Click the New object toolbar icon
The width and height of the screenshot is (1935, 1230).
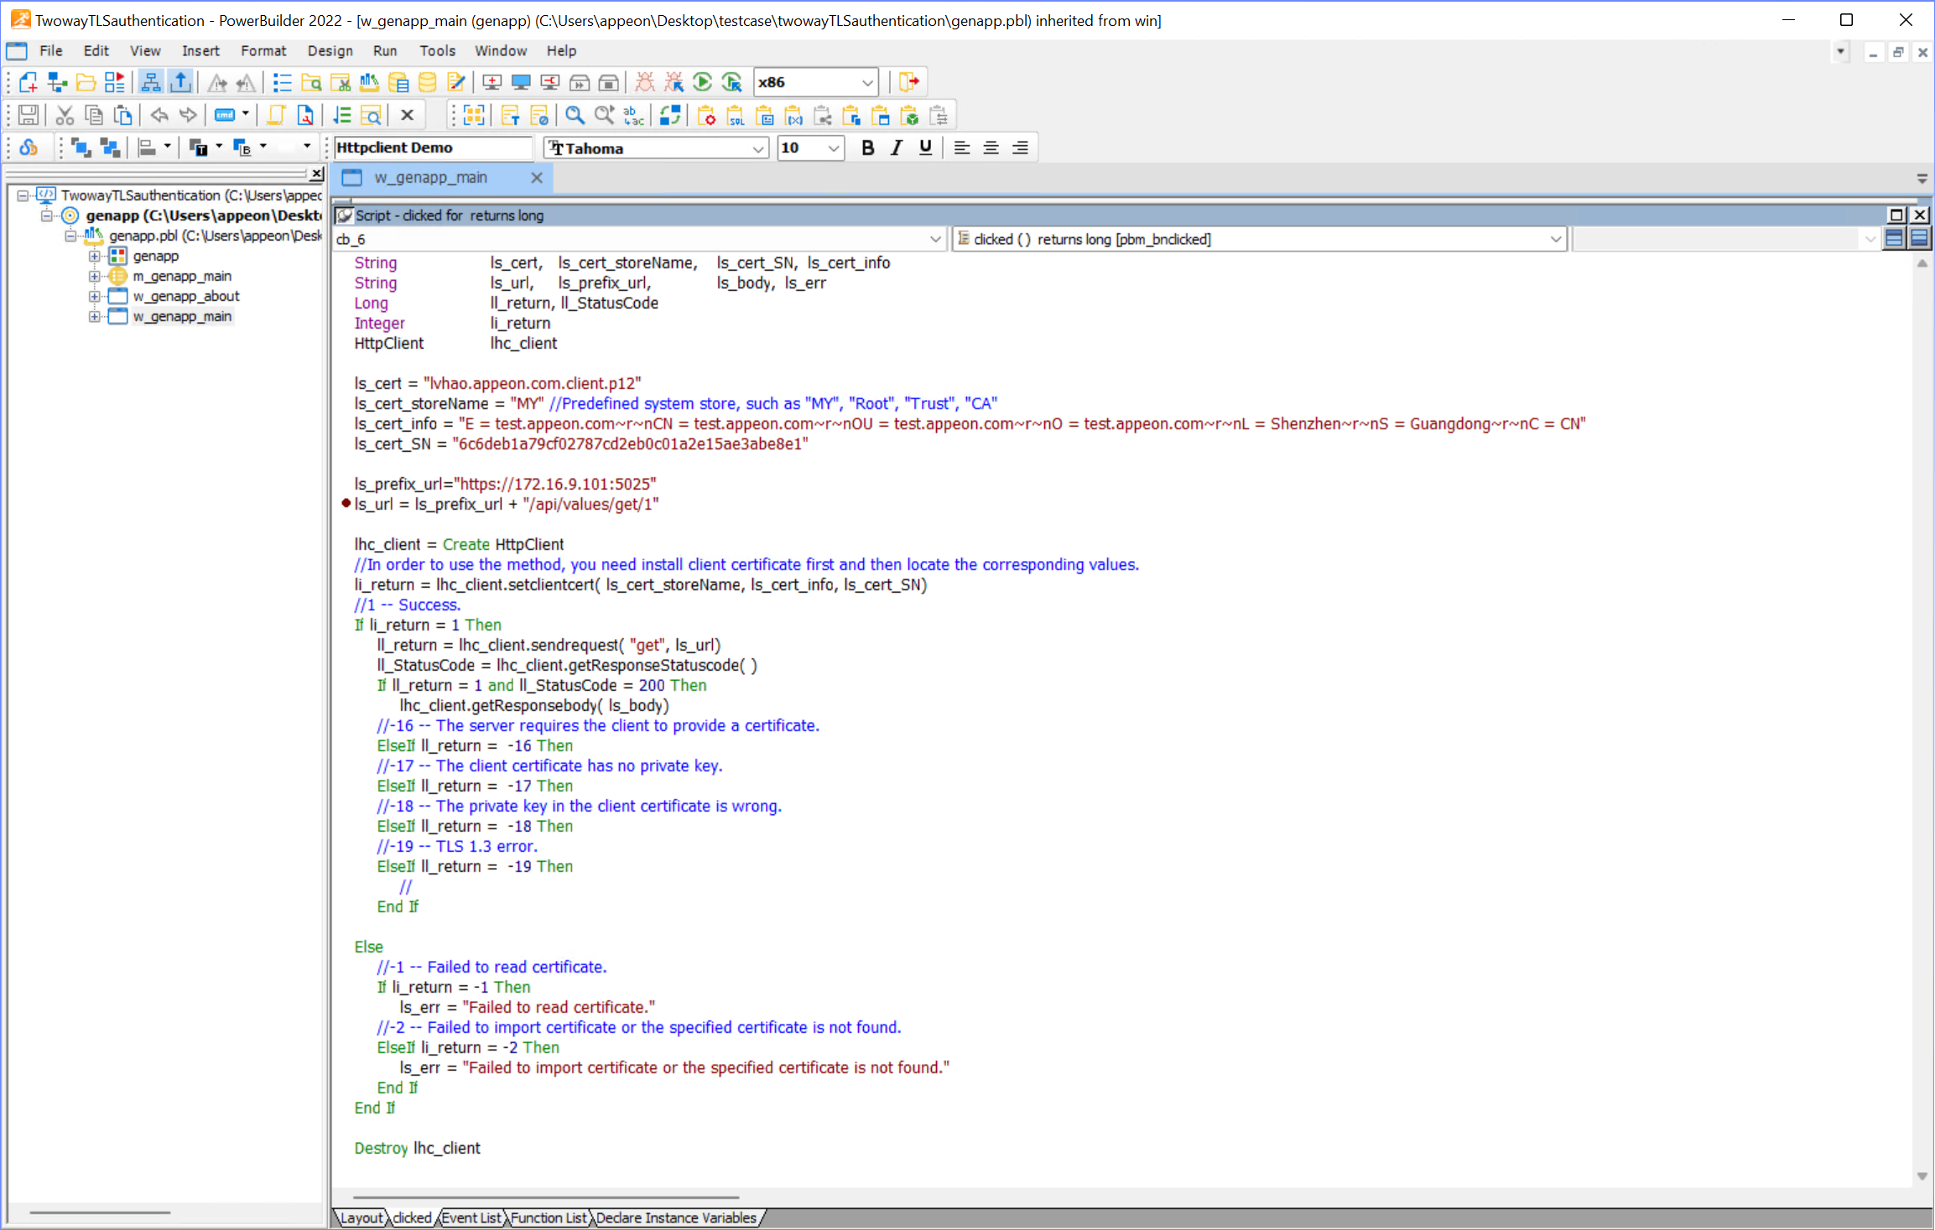coord(29,82)
